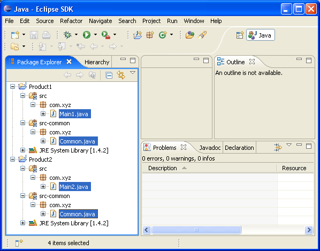Switch to the Declaration tab
Screen dimensions: 320x251
pyautogui.click(x=239, y=148)
